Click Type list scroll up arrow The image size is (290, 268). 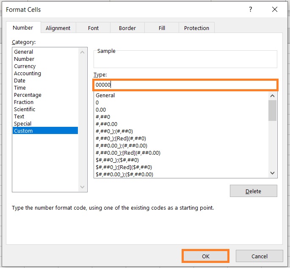272,96
